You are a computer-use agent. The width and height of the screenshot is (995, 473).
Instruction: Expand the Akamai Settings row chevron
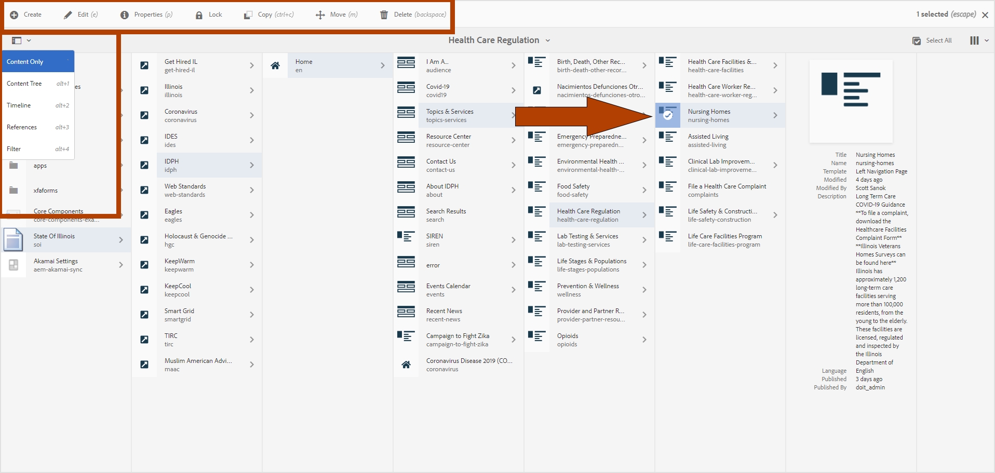coord(121,265)
